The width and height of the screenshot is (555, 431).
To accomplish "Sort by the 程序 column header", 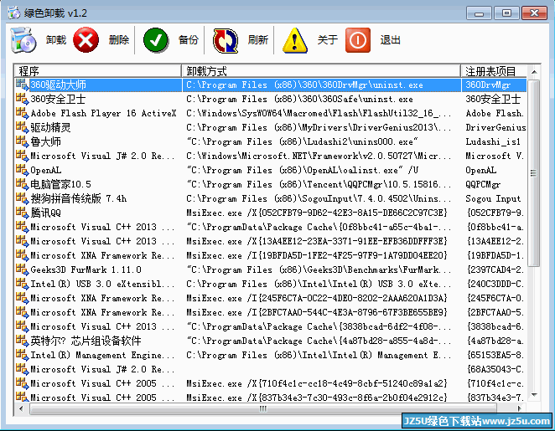I will (x=98, y=71).
